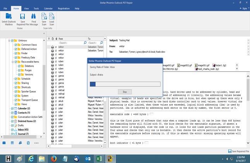This screenshot has height=163, width=250.
Task: Open Find Message binoculars tool
Action: tap(34, 19)
